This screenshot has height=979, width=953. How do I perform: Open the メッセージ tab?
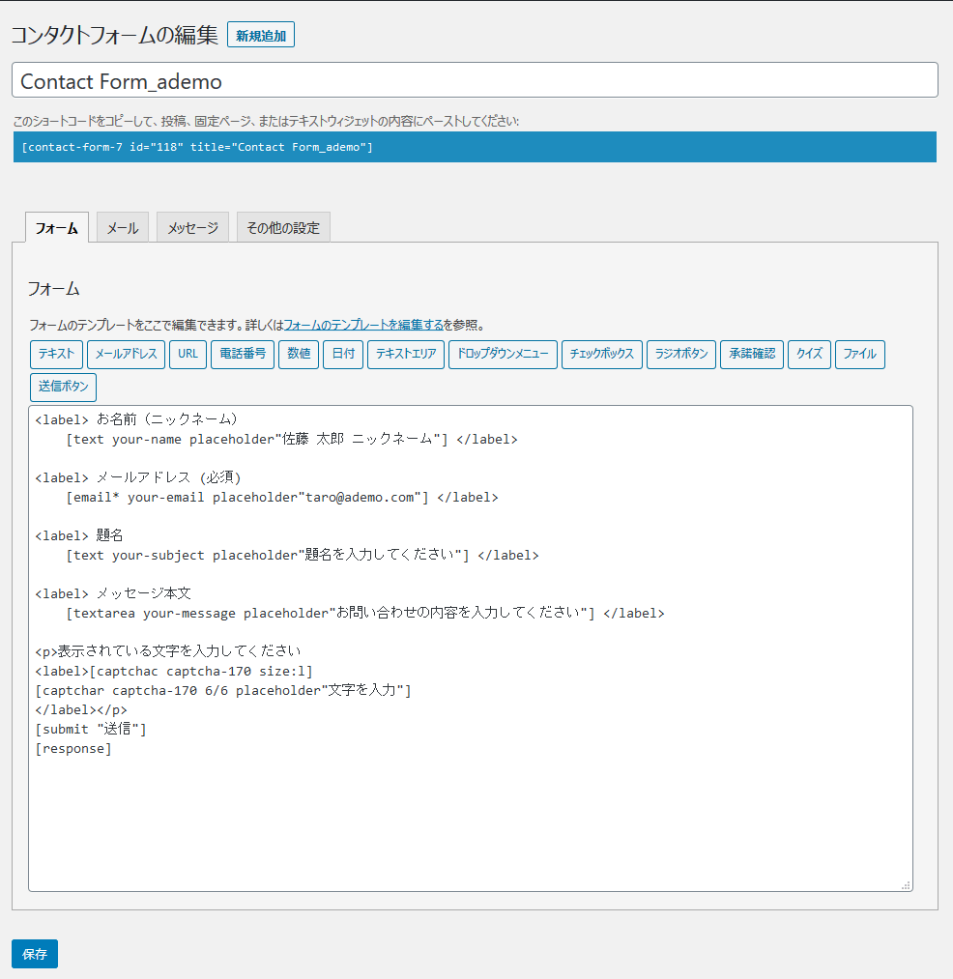click(x=192, y=228)
